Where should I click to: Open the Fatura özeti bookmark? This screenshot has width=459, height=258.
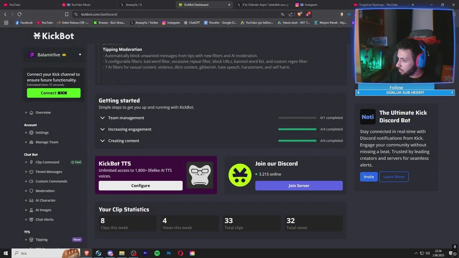pyautogui.click(x=294, y=23)
